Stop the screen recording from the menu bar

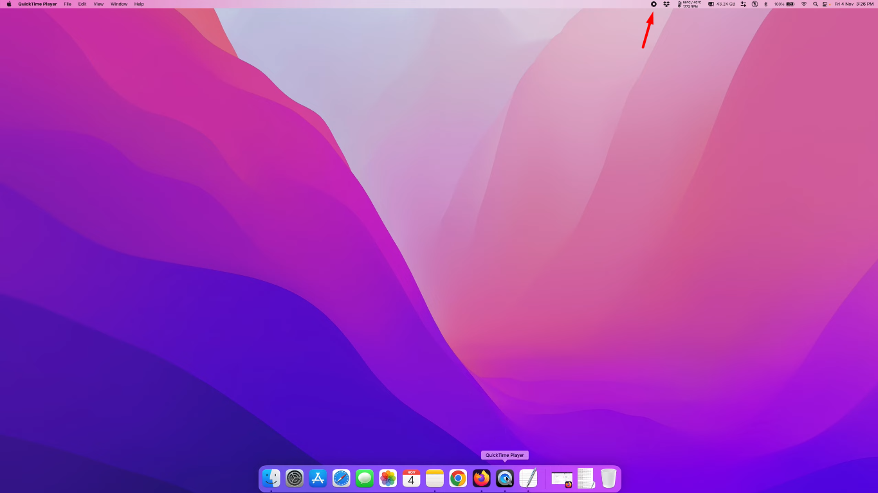(x=654, y=4)
